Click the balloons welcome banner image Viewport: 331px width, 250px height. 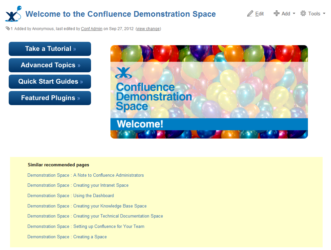pos(209,92)
